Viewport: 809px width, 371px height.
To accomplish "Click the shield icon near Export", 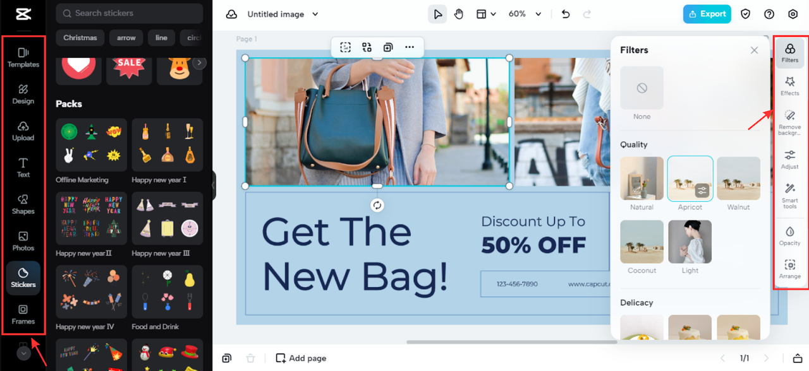I will pos(746,14).
